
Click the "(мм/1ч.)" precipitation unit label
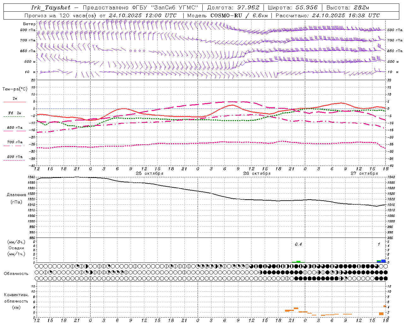pos(16,254)
